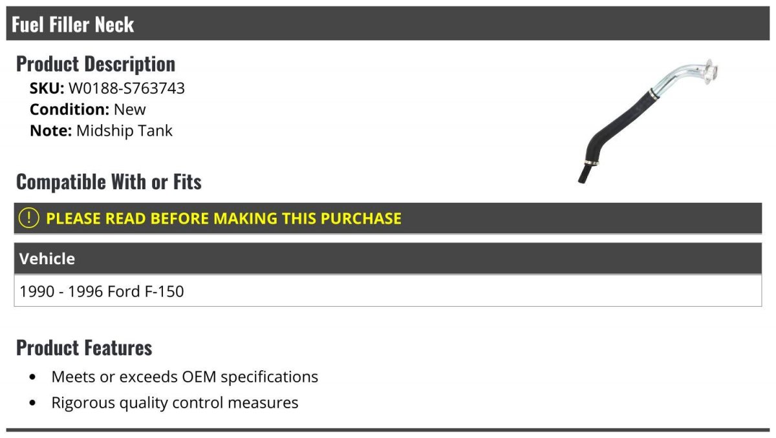Expand the PLEASE READ BEFORE MAKING THIS PURCHASE bar
The image size is (776, 438).
[x=388, y=218]
